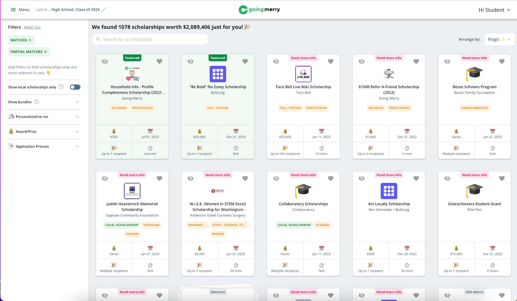This screenshot has width=517, height=301.
Task: Click the UNDOCUMENTED tag on Bezos card
Action: [474, 108]
